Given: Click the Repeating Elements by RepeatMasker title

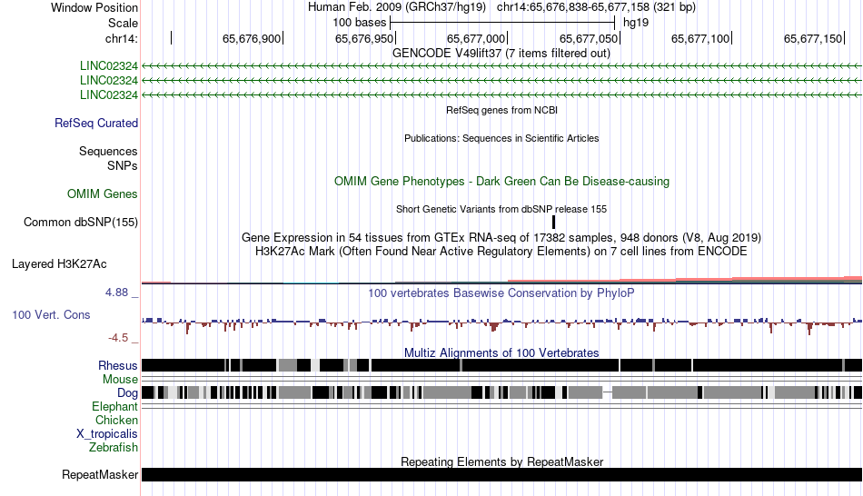Looking at the screenshot, I should pos(501,461).
